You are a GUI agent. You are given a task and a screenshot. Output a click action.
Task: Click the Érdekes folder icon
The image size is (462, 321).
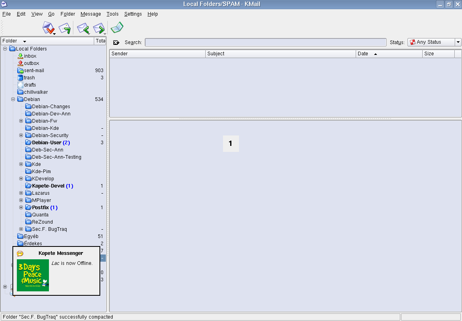tap(20, 243)
